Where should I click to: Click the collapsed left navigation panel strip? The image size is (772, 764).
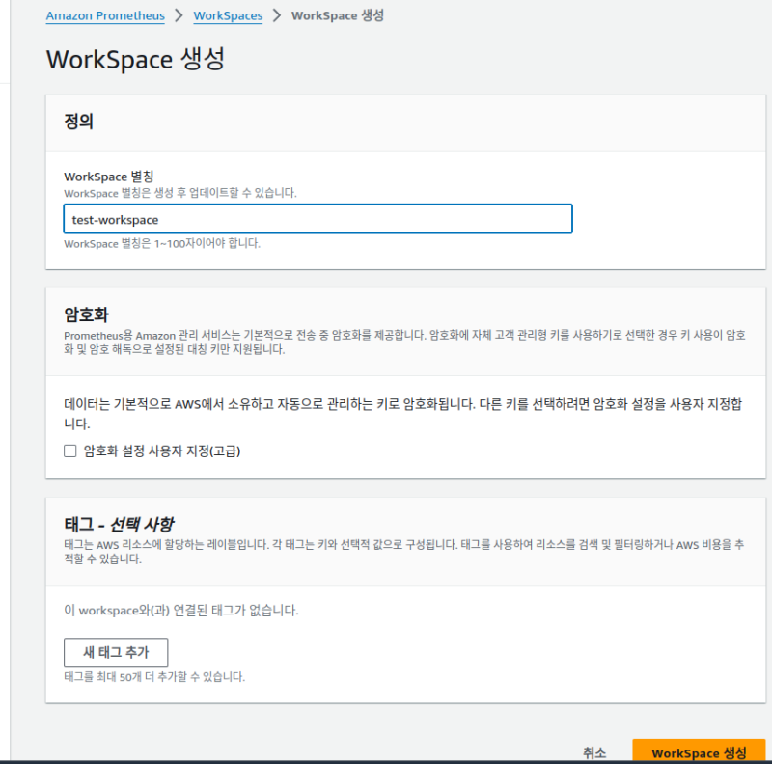(5, 386)
